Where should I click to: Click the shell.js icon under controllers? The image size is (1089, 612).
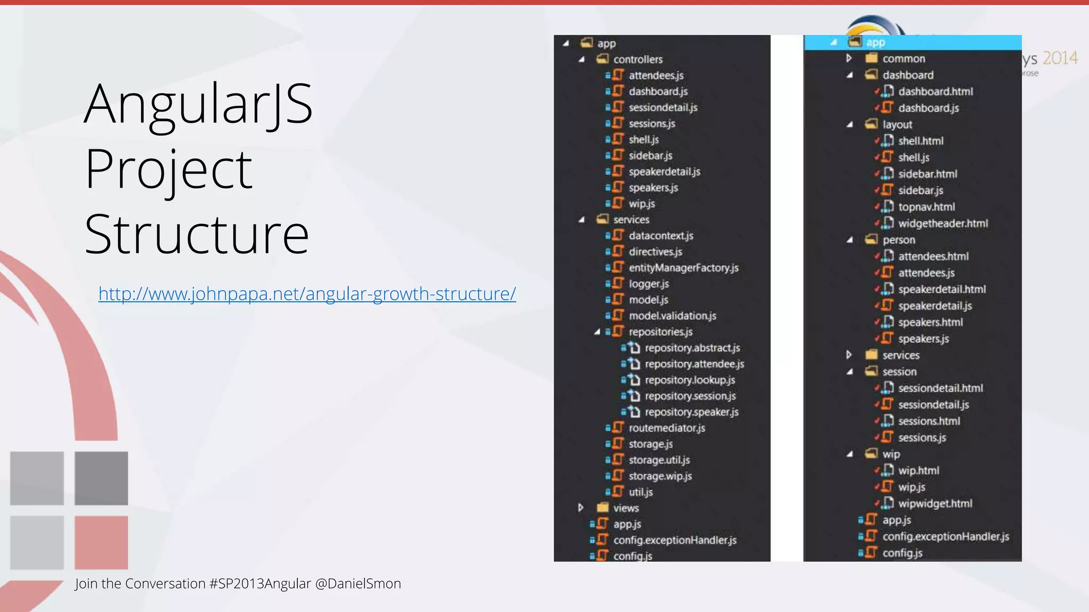pyautogui.click(x=617, y=139)
